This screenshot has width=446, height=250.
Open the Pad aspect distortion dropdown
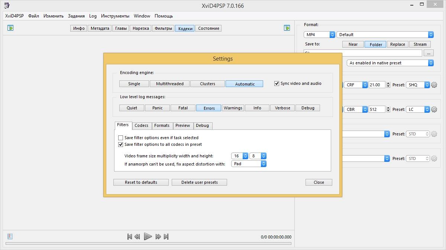(x=249, y=164)
